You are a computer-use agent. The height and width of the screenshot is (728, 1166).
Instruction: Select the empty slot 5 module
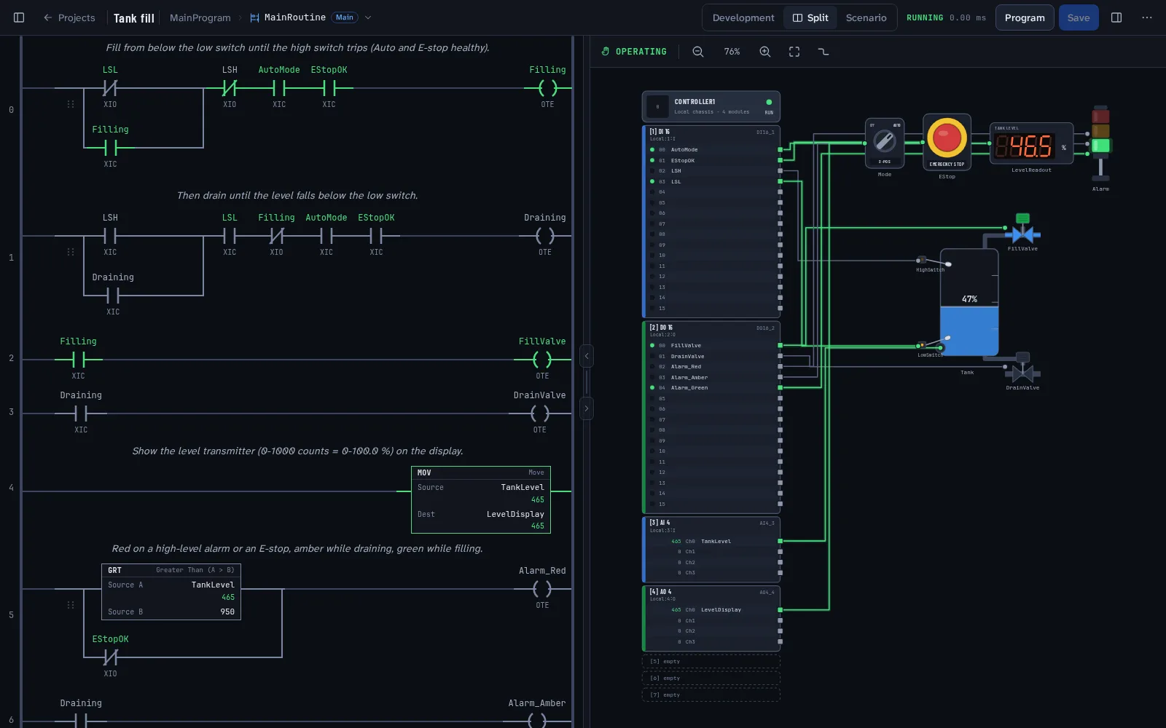[x=711, y=662]
